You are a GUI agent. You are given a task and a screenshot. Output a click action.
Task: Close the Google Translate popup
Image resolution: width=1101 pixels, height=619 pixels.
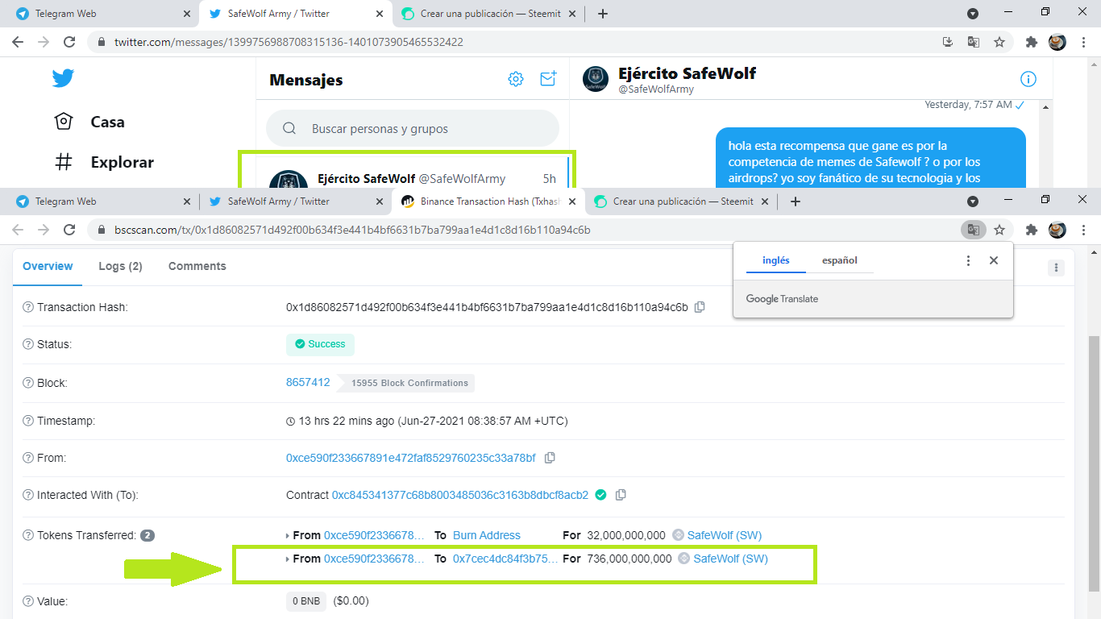[x=994, y=260]
